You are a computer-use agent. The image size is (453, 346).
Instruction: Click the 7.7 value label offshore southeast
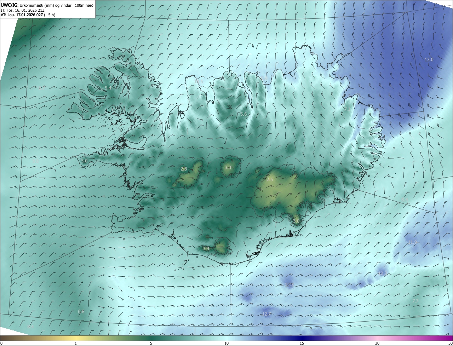click(415, 301)
